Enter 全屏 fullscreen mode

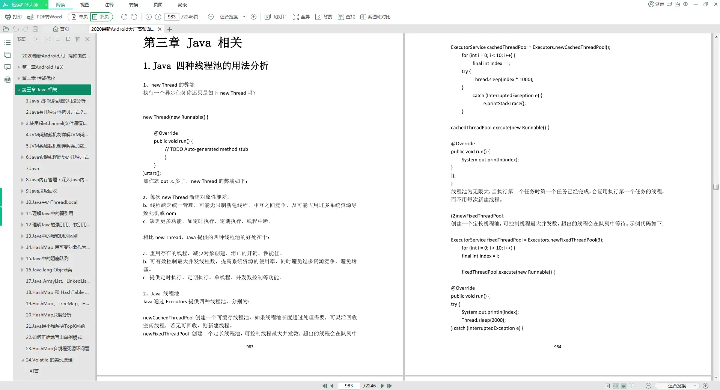(301, 17)
